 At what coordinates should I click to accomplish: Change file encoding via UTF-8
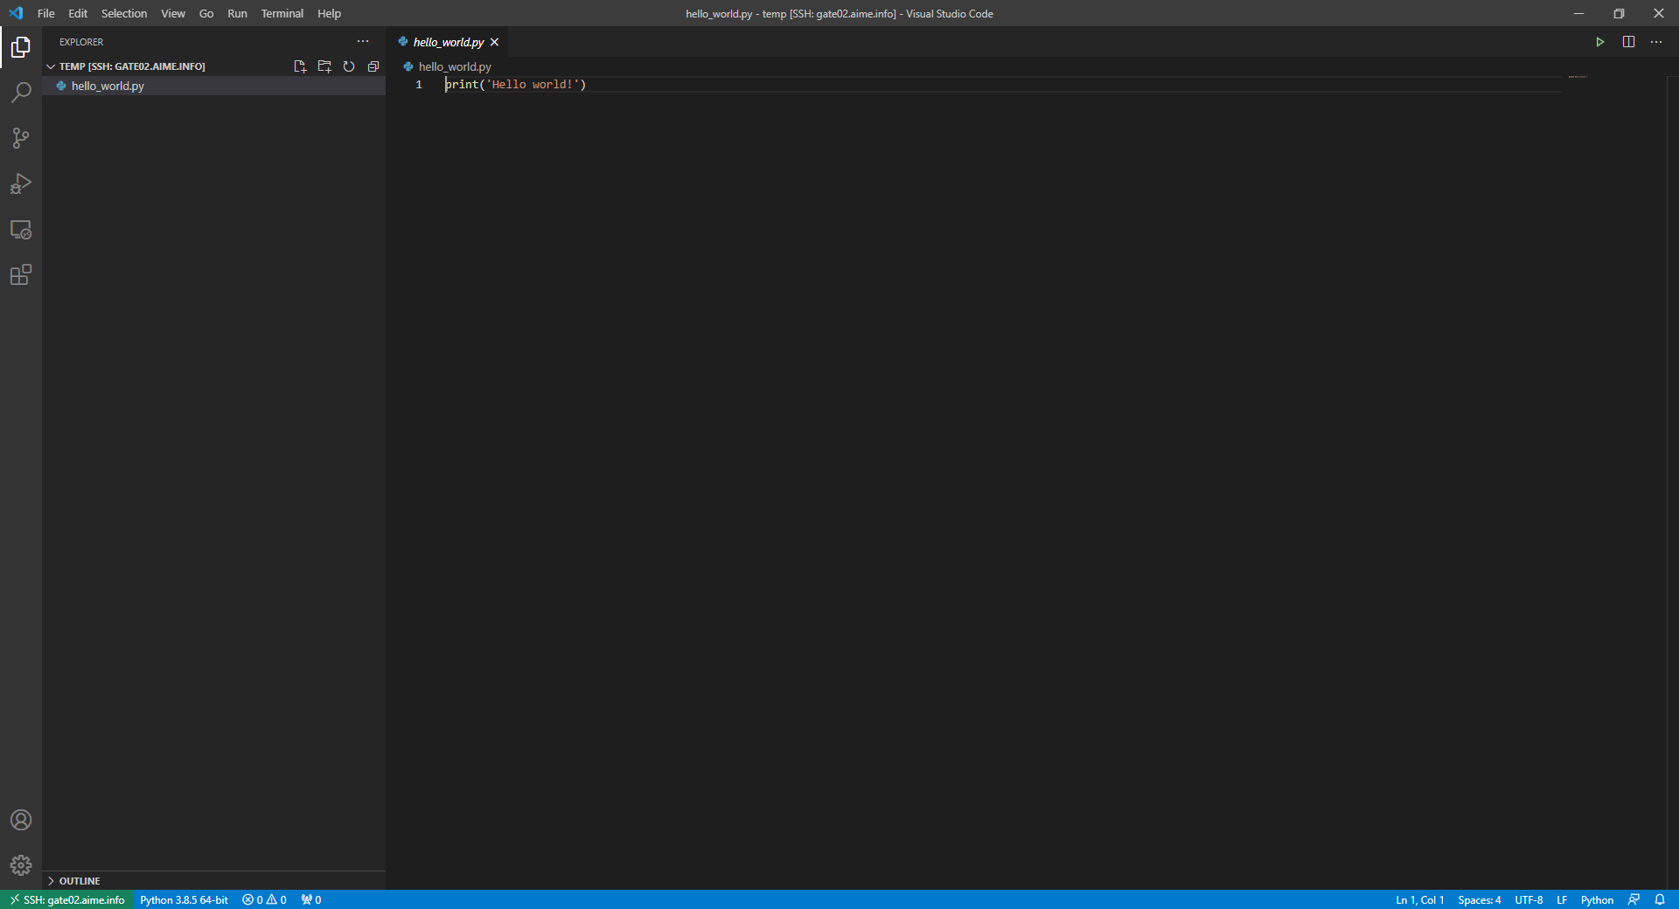(1529, 899)
